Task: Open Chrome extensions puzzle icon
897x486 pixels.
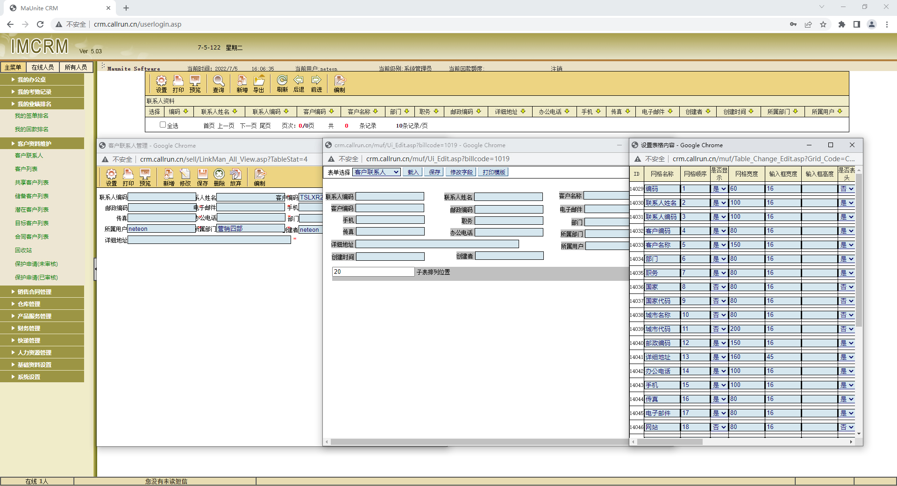Action: tap(842, 24)
